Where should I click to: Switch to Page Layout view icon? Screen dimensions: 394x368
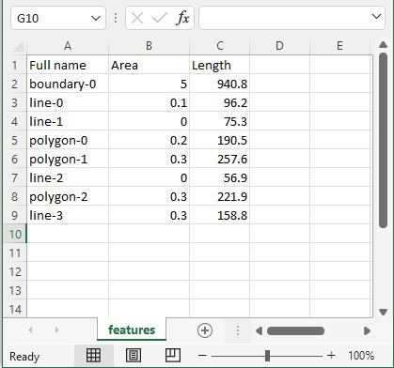(x=134, y=356)
